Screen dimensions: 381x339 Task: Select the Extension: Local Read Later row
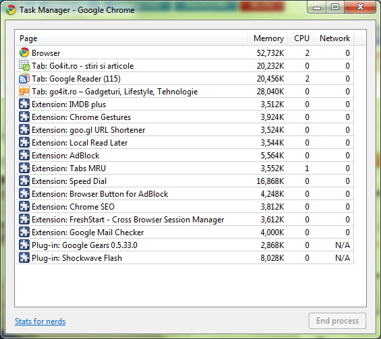(185, 143)
